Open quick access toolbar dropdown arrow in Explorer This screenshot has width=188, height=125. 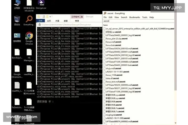coord(50,17)
